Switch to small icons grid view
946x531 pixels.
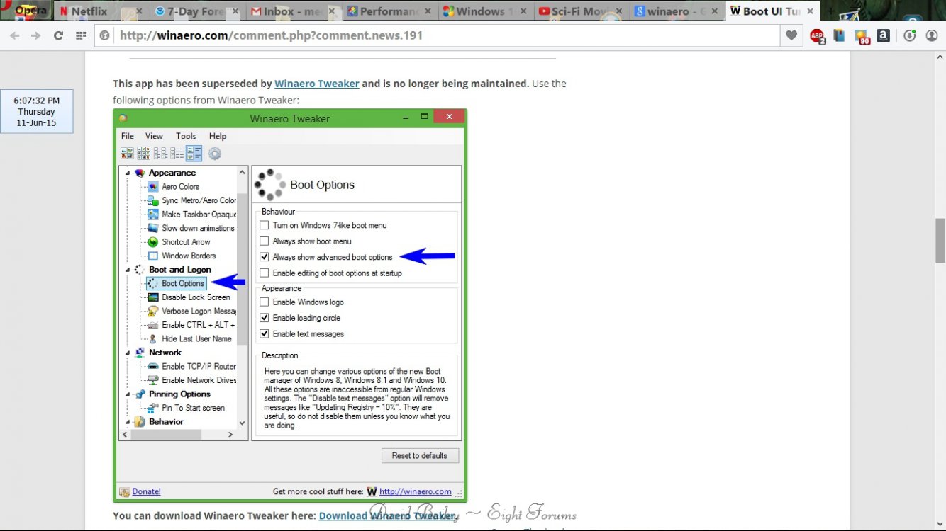tap(144, 153)
